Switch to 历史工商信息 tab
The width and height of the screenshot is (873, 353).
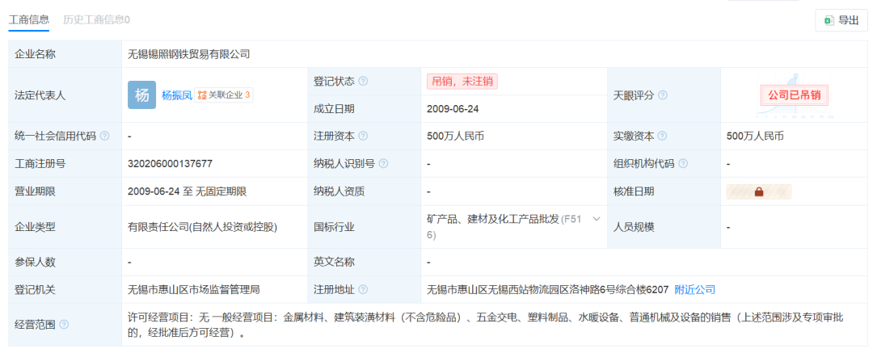point(96,20)
